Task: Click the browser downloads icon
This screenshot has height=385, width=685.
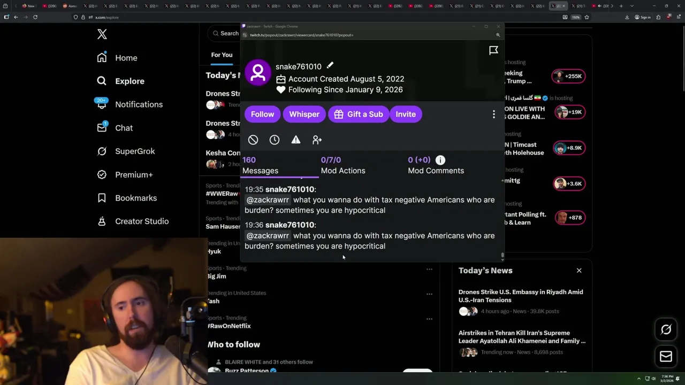Action: (627, 17)
